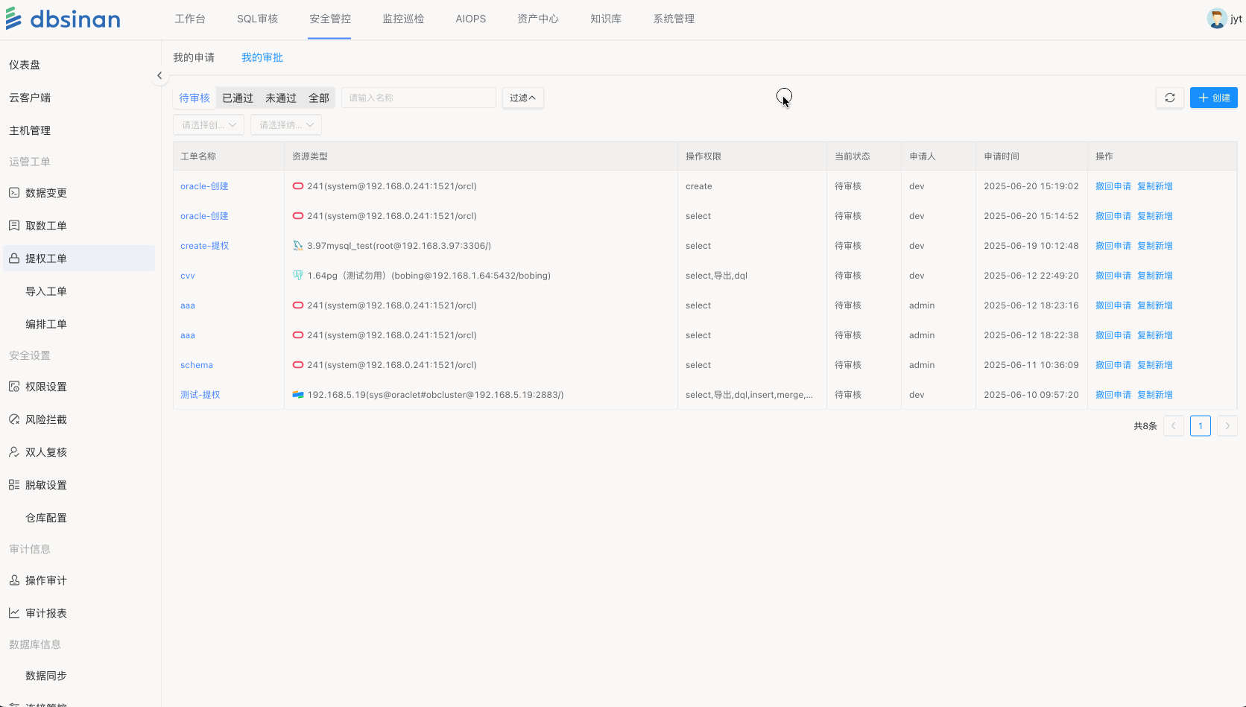Open the SQL审核 top menu
The width and height of the screenshot is (1246, 707).
point(257,19)
